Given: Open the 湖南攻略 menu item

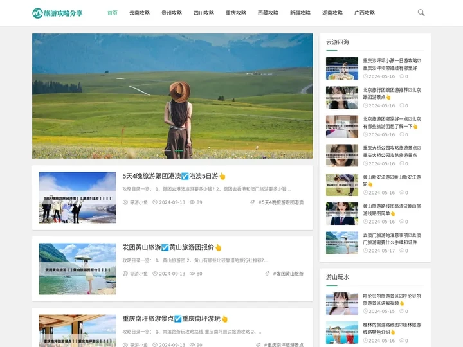Looking at the screenshot, I should [332, 13].
